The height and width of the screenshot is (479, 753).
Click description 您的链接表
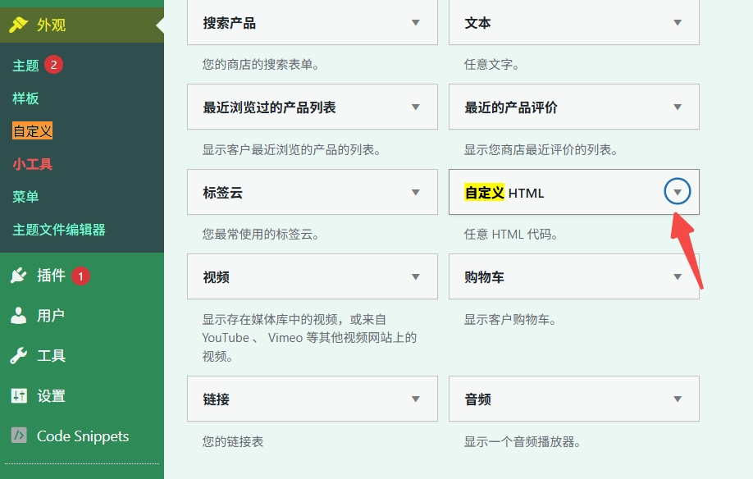point(233,441)
